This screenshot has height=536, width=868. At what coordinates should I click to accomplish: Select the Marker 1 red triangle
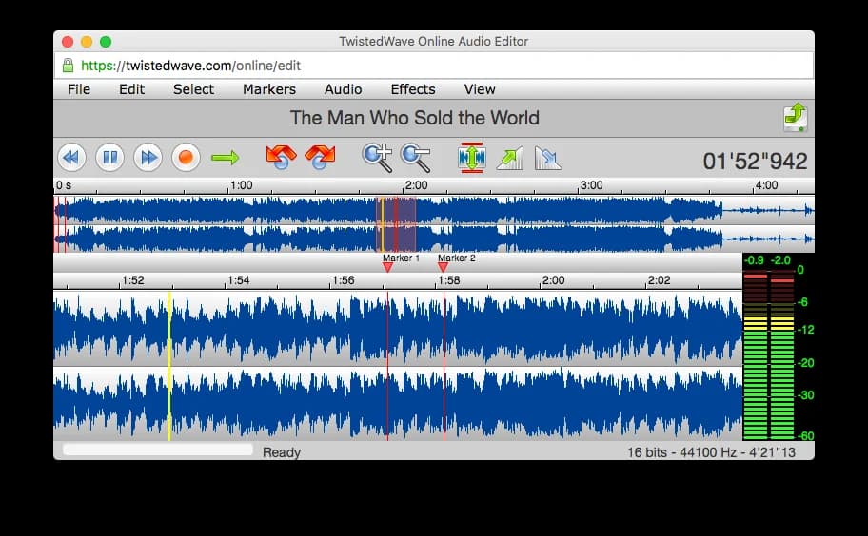click(387, 267)
